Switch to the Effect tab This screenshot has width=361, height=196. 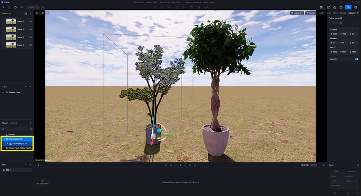(x=335, y=13)
